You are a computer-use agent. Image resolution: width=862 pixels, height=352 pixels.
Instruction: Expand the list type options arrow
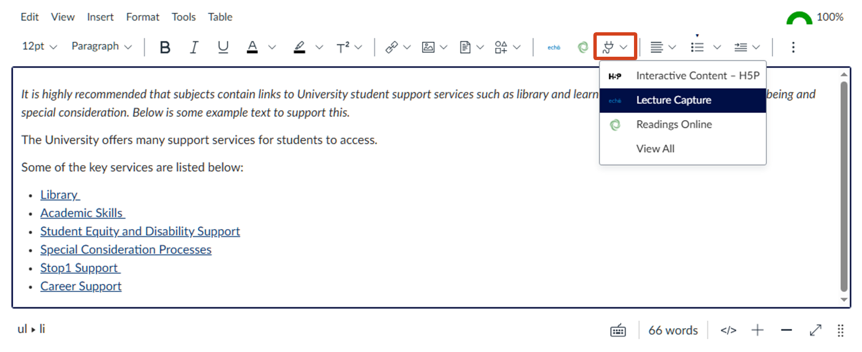pyautogui.click(x=717, y=47)
